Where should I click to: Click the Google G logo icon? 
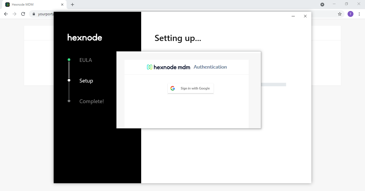173,88
